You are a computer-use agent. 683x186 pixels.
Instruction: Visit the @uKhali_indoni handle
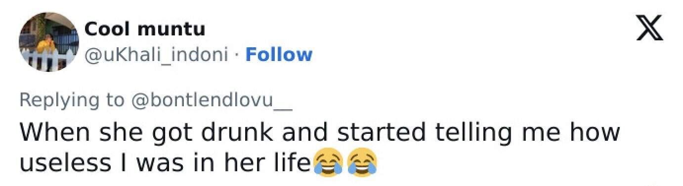point(157,55)
